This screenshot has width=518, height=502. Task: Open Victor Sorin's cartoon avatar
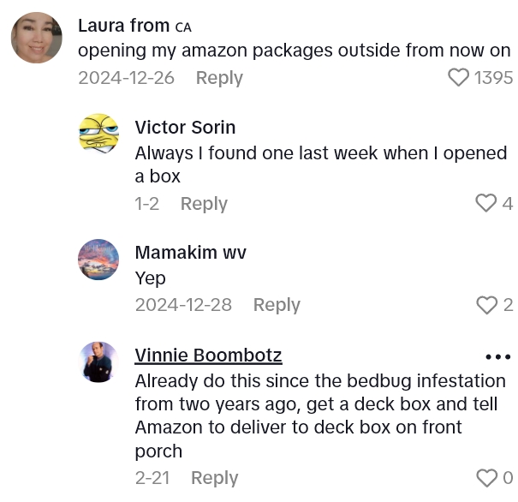tap(98, 134)
